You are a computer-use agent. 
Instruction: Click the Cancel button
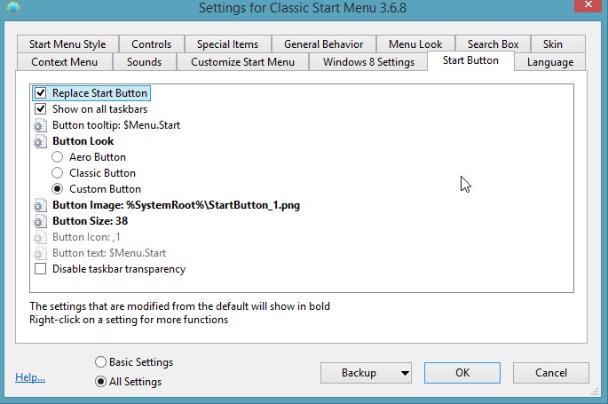click(550, 373)
